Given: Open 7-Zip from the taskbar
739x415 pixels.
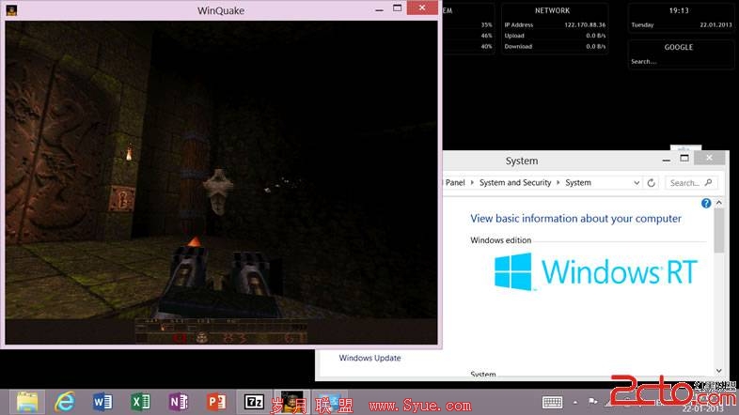Looking at the screenshot, I should pos(254,402).
